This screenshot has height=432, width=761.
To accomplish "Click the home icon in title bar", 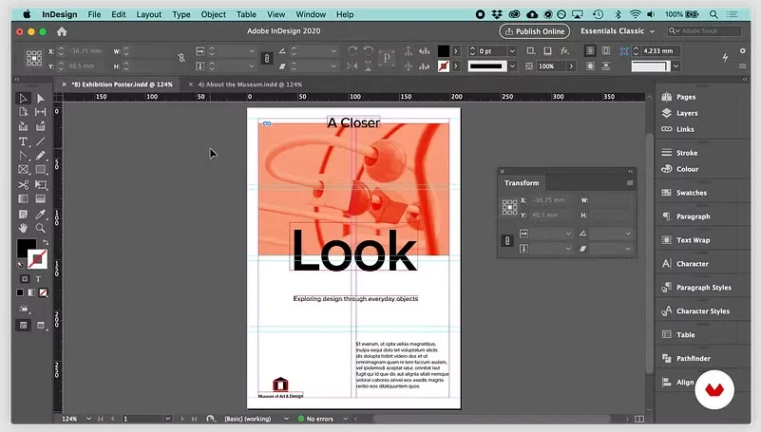I will [62, 31].
